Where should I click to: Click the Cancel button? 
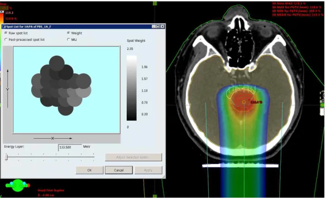tap(119, 170)
